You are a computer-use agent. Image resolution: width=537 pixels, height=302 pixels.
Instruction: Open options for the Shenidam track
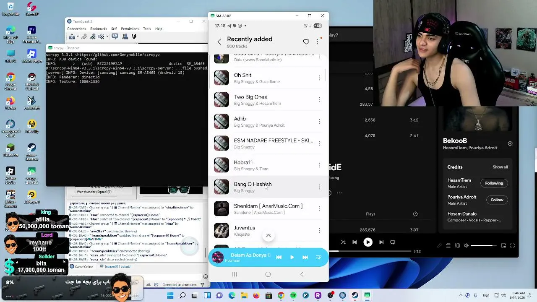pos(319,209)
